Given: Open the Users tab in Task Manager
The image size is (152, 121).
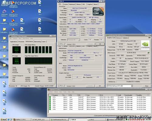Looking at the screenshot, I should tap(44, 42).
